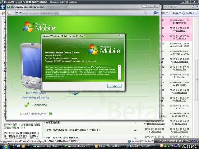Click the scroll down arrow of the web page
The height and width of the screenshot is (149, 199).
tap(197, 137)
